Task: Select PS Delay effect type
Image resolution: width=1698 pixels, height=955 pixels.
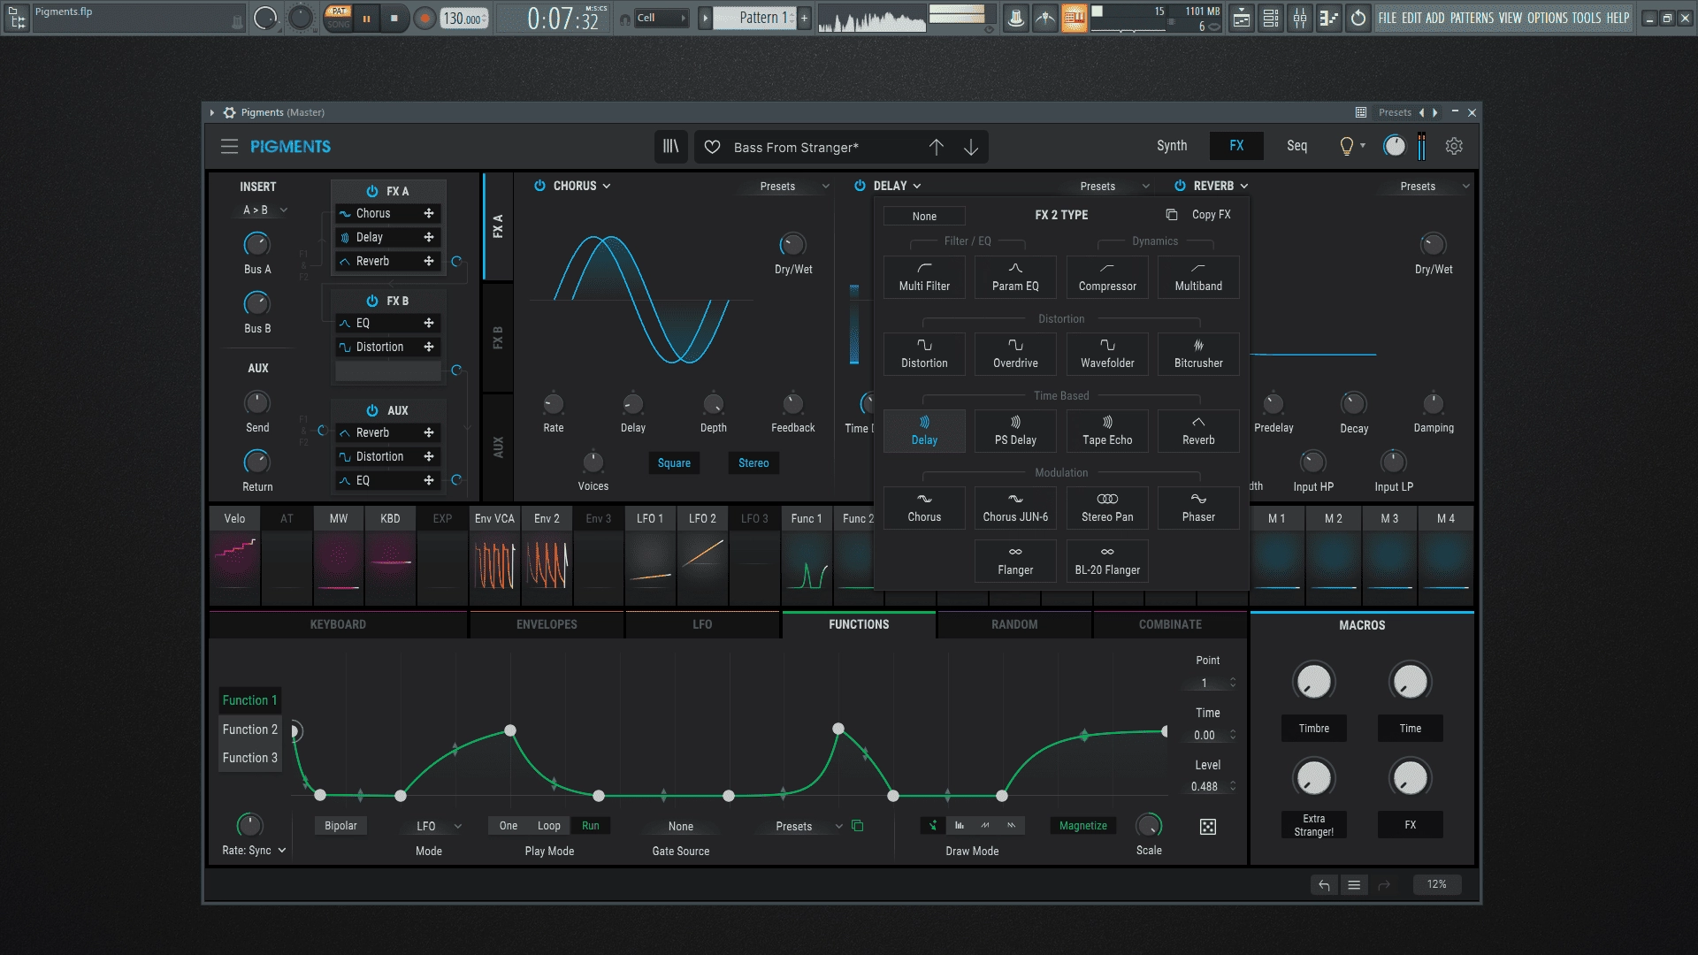Action: tap(1015, 431)
